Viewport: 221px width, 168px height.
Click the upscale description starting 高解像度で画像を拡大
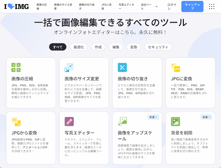pyautogui.click(x=136, y=151)
